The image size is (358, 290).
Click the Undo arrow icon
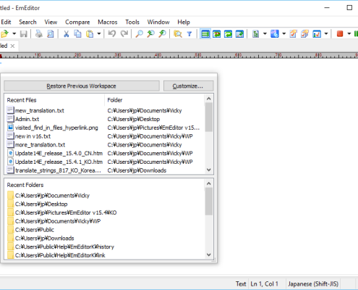pos(111,34)
